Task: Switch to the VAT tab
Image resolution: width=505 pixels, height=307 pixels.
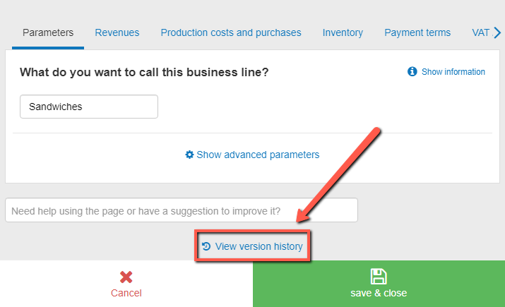Action: [480, 32]
